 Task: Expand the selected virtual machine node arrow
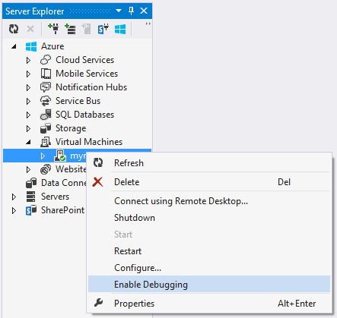click(x=43, y=156)
